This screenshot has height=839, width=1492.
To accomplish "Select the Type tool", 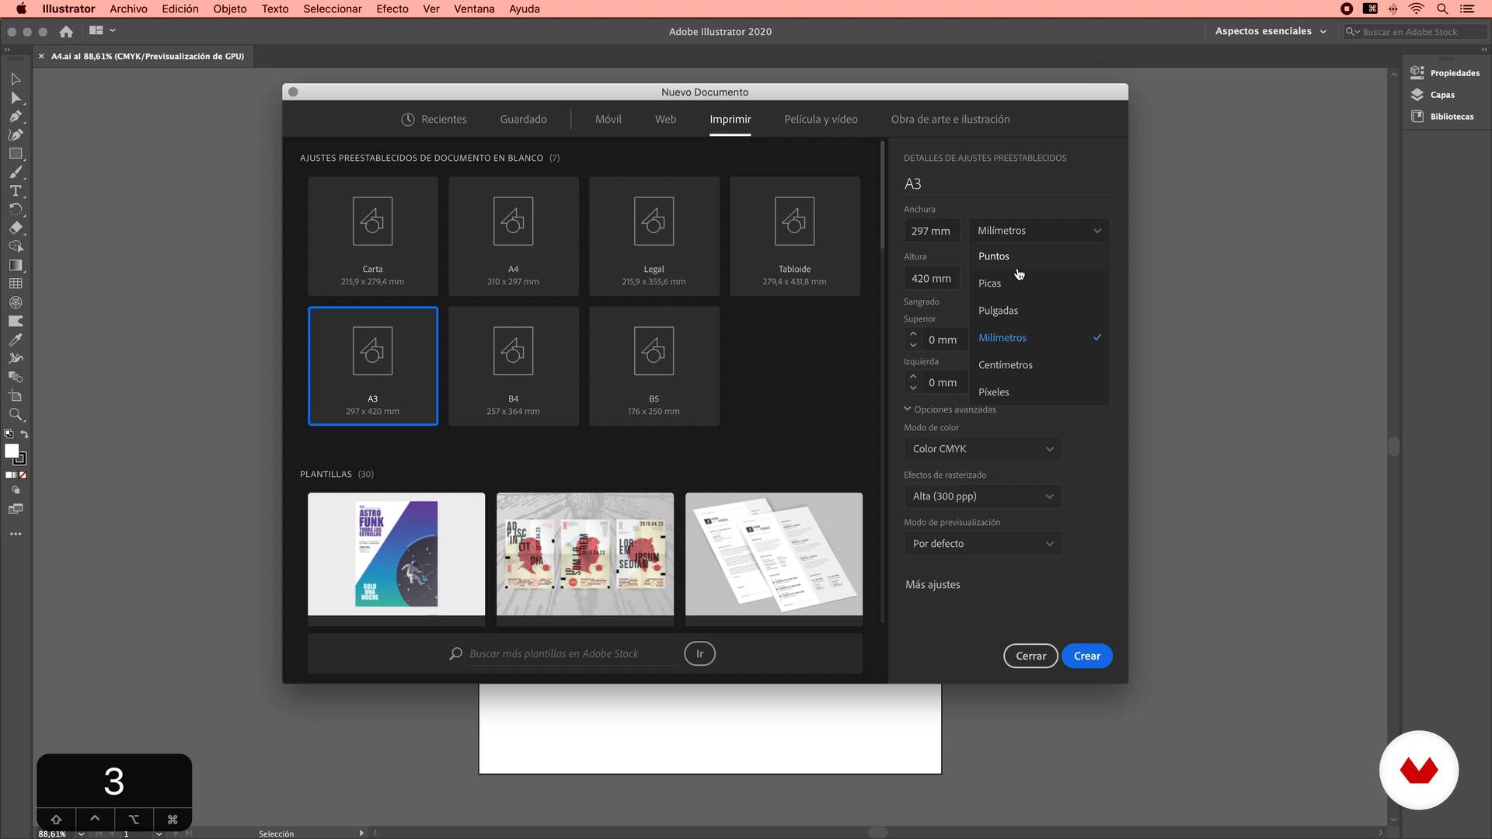I will click(16, 191).
